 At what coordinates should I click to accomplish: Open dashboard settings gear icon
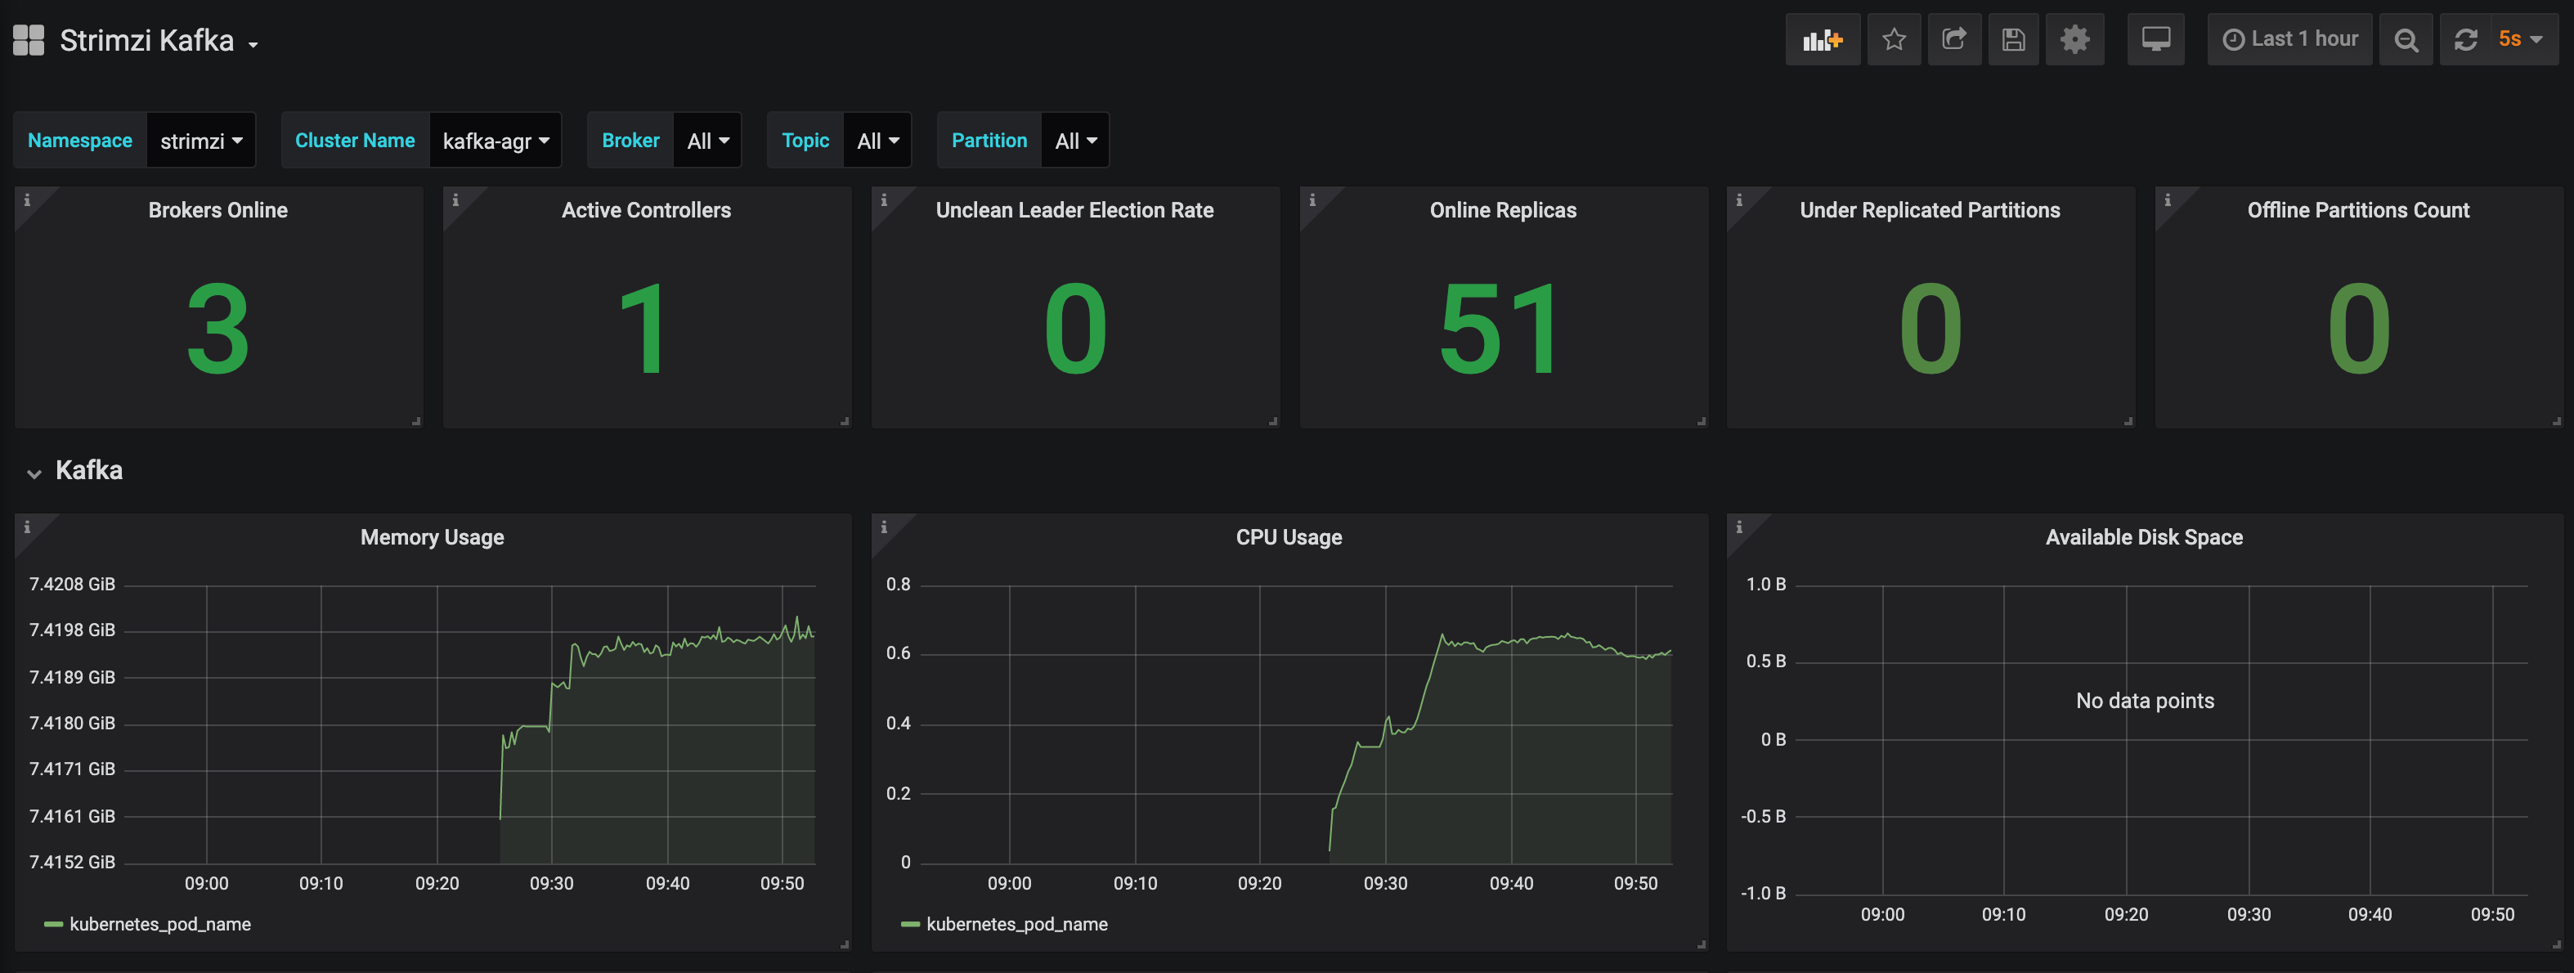[x=2074, y=40]
